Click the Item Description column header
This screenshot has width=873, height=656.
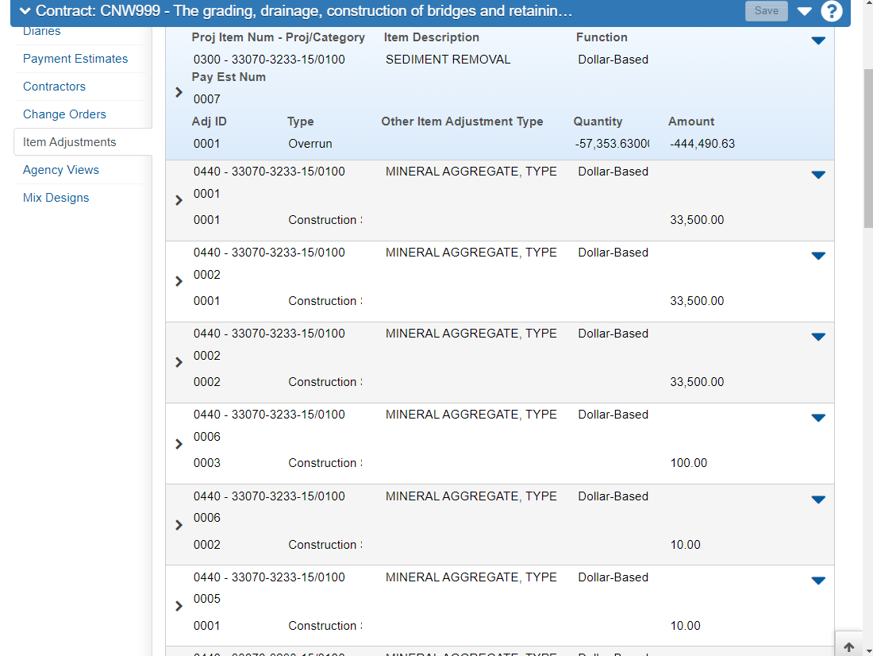click(432, 37)
